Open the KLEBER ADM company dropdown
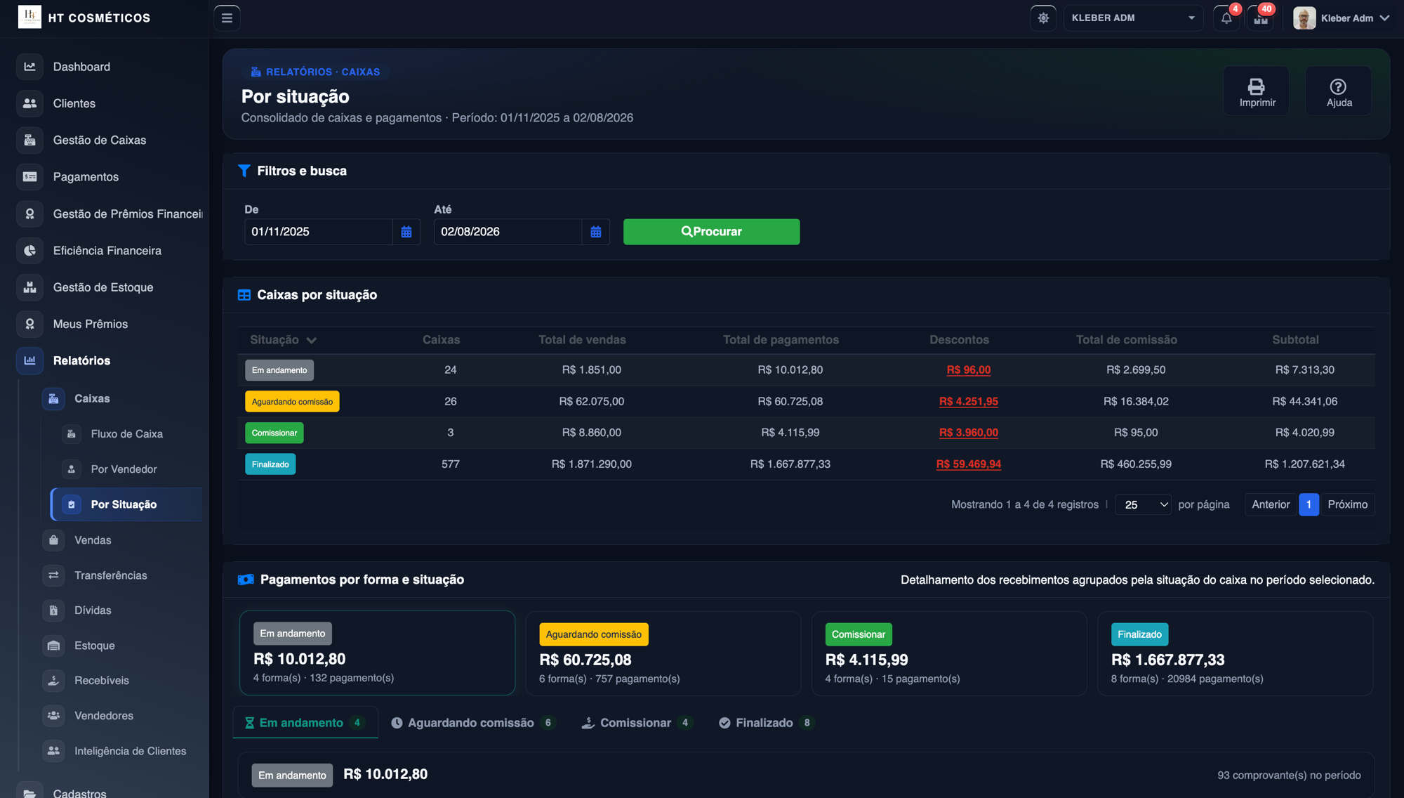This screenshot has height=798, width=1404. tap(1133, 18)
